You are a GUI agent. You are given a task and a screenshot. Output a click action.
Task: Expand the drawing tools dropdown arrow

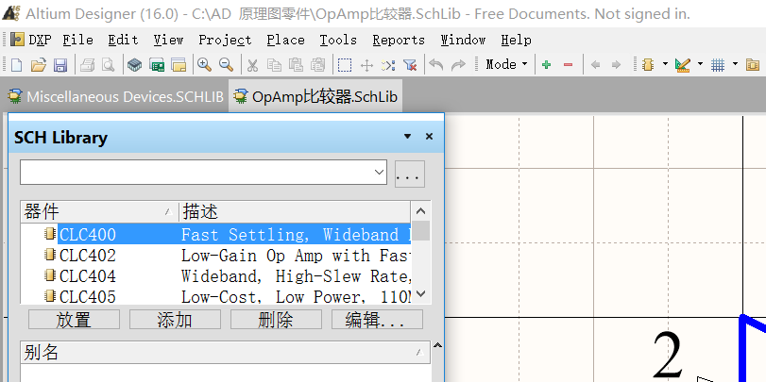700,64
